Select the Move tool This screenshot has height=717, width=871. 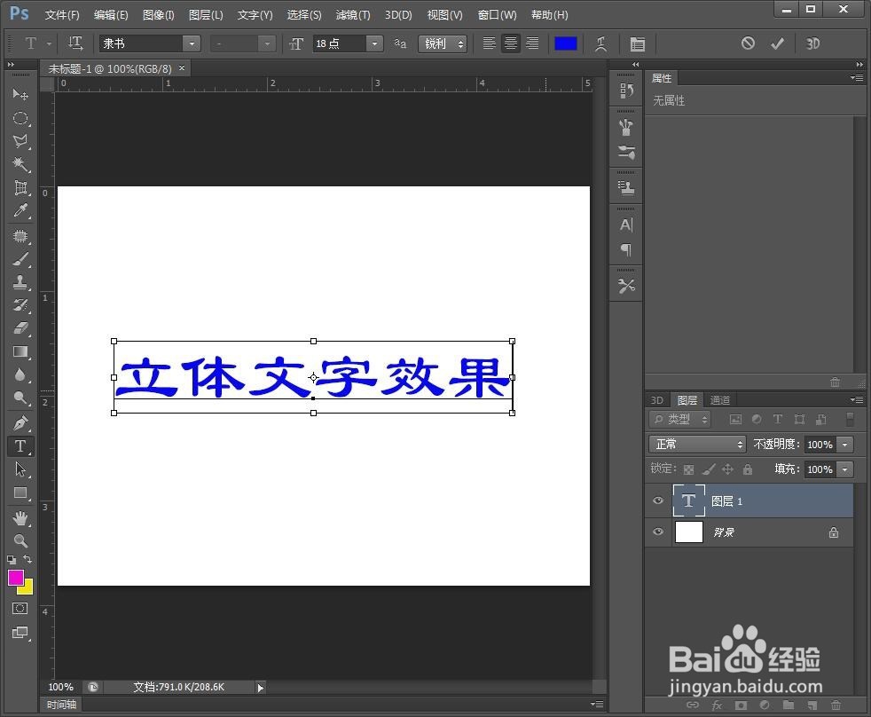click(20, 95)
